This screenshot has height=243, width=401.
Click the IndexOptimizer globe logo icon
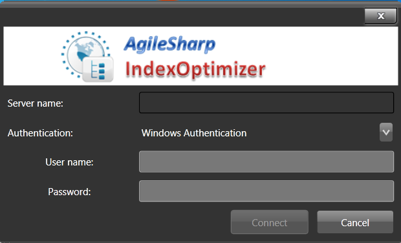(x=87, y=56)
